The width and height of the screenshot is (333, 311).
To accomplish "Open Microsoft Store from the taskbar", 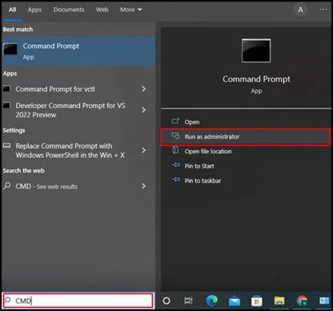I will pyautogui.click(x=257, y=301).
